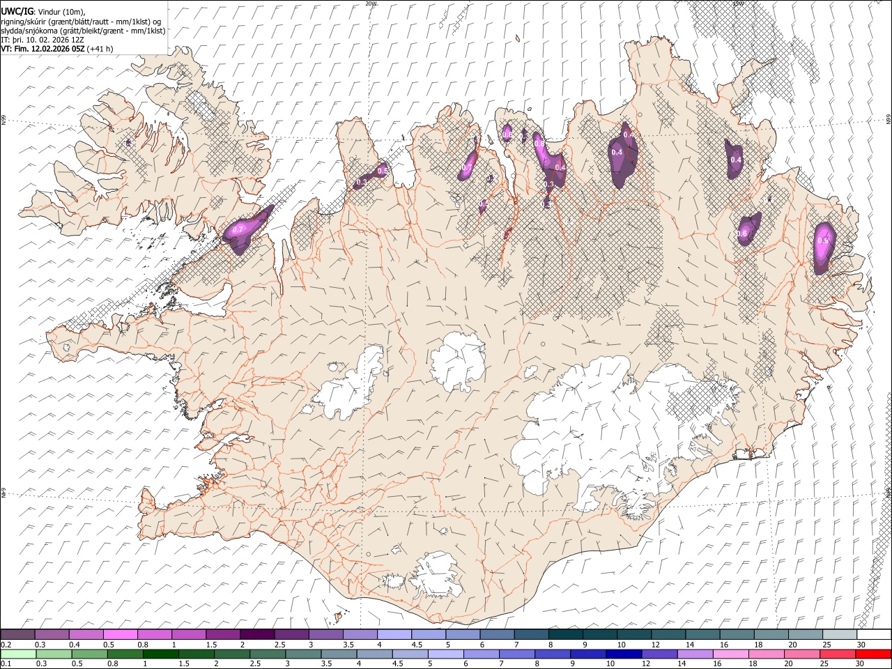Click the pale green lower swatch between 0.1 and 0.3
The width and height of the screenshot is (892, 669).
tap(18, 654)
